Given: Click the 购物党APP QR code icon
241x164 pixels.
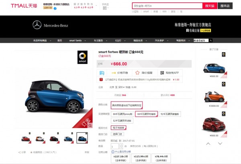Looking at the screenshot, I should tap(162, 73).
